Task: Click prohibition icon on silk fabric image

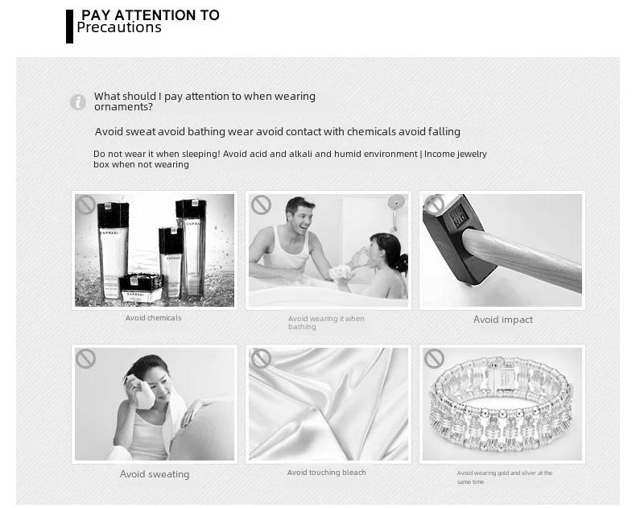Action: pos(261,359)
